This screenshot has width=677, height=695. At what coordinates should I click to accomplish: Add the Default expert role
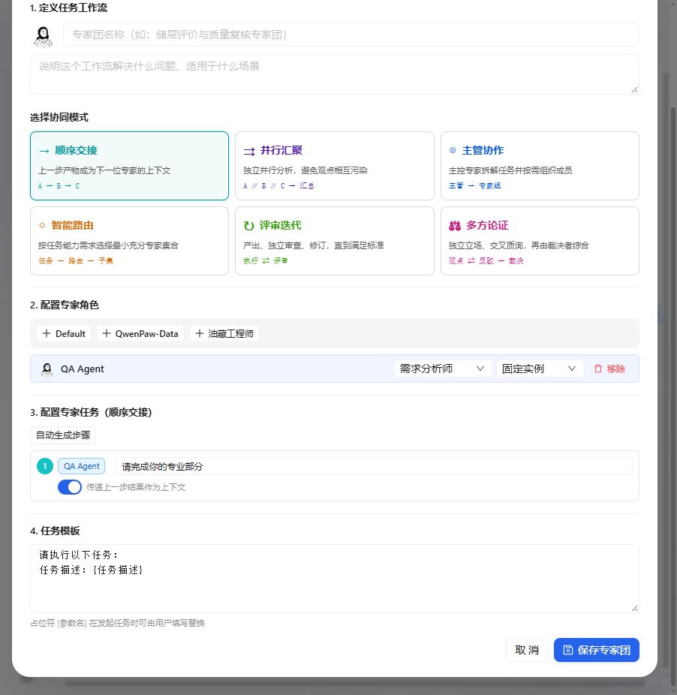64,333
